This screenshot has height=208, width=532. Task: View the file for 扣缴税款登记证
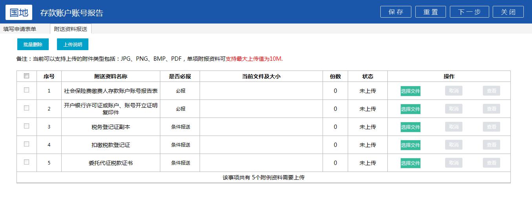pos(492,145)
